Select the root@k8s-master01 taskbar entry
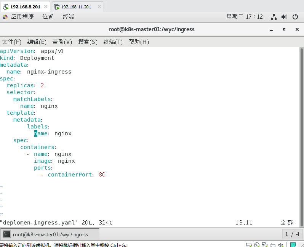Viewport: 304px width, 247px height. pyautogui.click(x=50, y=234)
